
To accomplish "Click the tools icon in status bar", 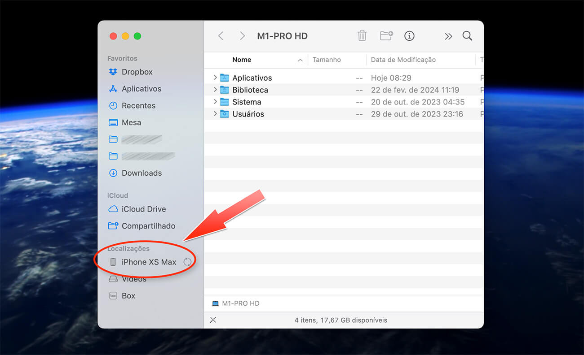I will [213, 320].
